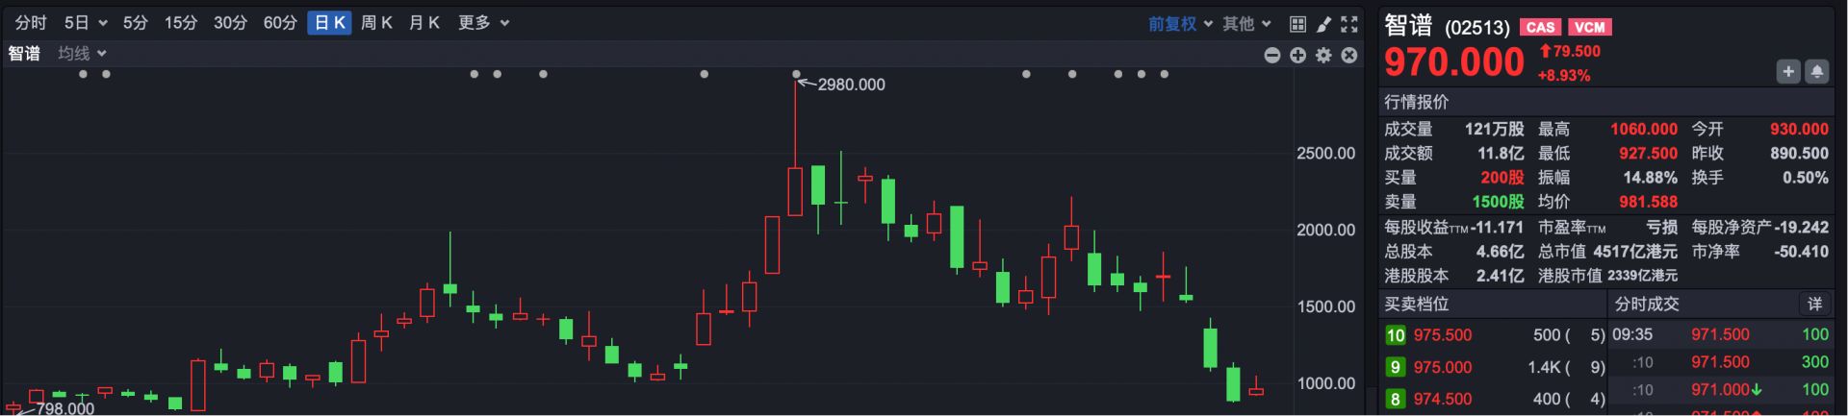Zoom in the chart with plus icon
The width and height of the screenshot is (1848, 416).
point(1297,56)
